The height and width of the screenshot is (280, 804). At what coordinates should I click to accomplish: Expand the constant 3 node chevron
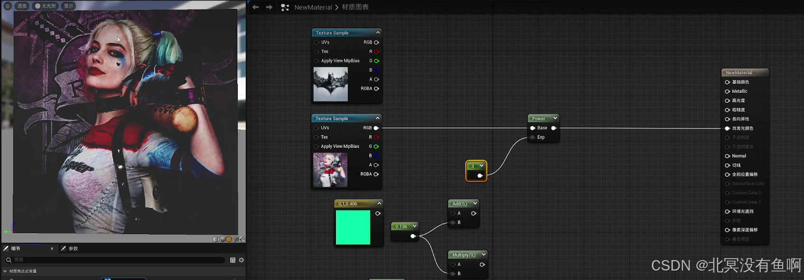[481, 165]
